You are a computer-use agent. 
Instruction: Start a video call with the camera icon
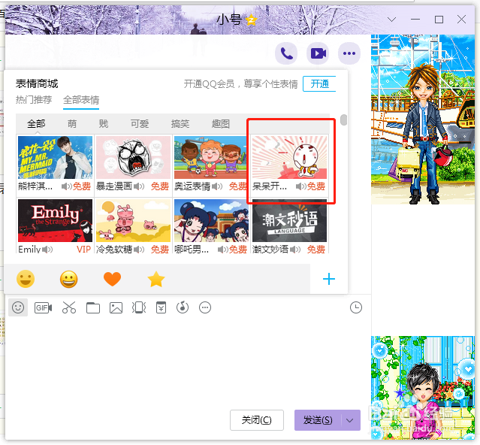pyautogui.click(x=318, y=53)
